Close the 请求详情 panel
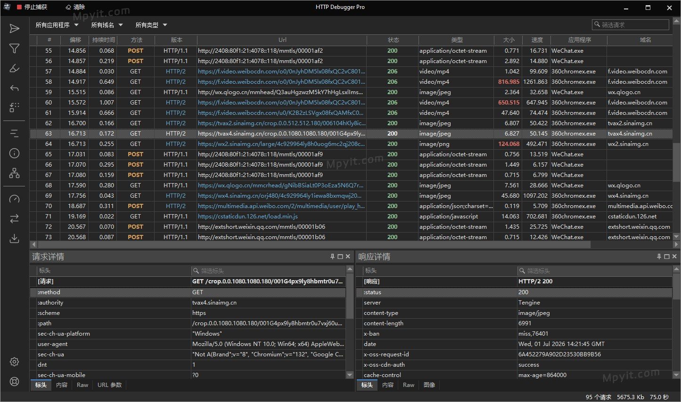Image resolution: width=681 pixels, height=402 pixels. point(348,257)
